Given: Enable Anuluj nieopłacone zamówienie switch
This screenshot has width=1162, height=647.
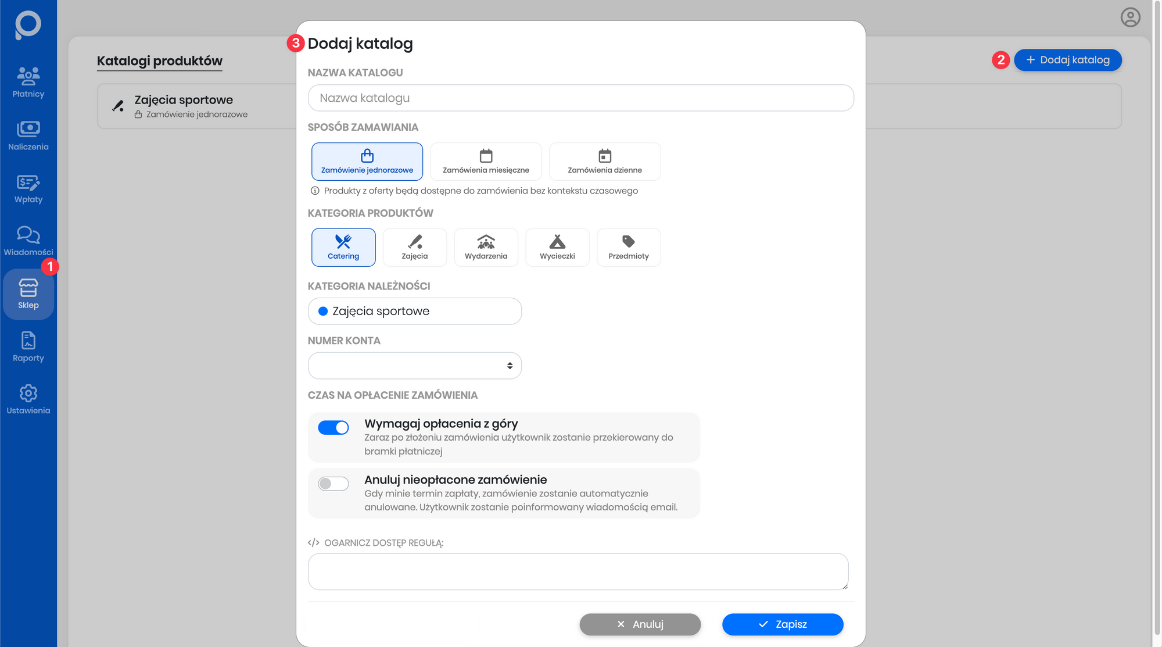Looking at the screenshot, I should tap(333, 484).
